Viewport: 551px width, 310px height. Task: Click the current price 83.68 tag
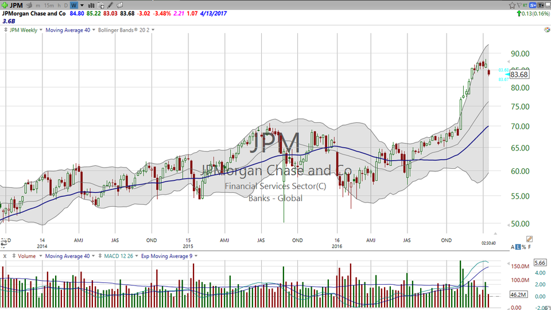coord(519,75)
